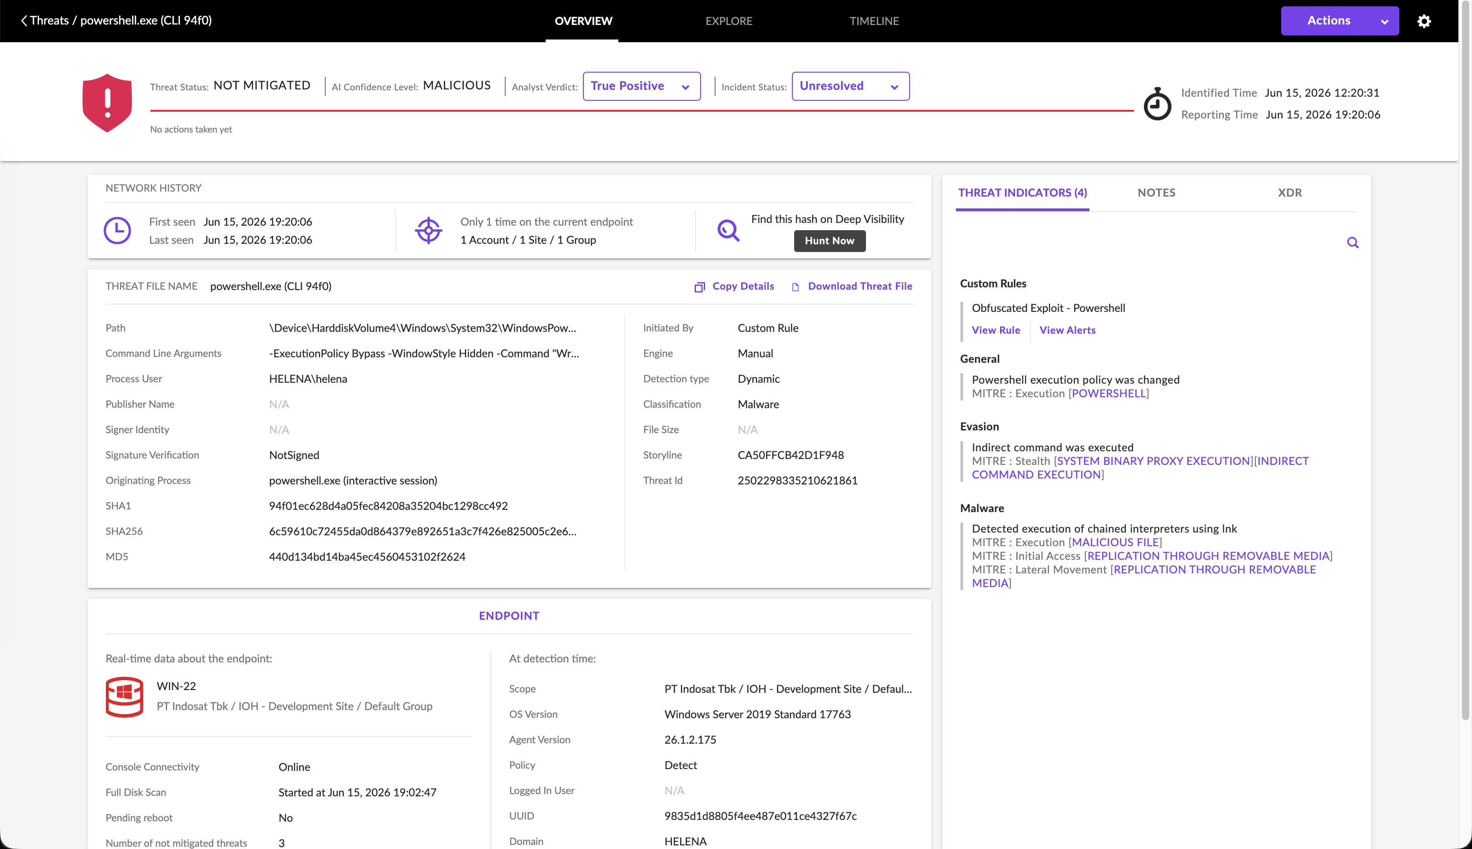
Task: Click the red threat shield icon
Action: 107,103
